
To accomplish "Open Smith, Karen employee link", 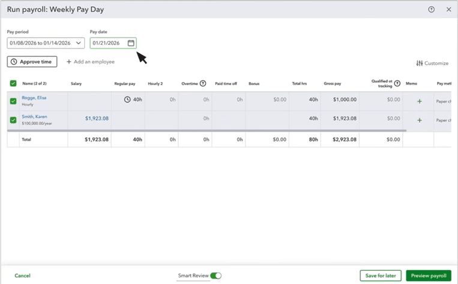I will pyautogui.click(x=34, y=116).
